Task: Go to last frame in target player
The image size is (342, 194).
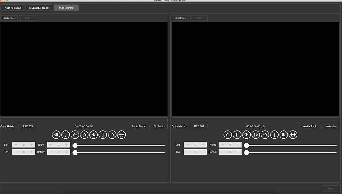Action: click(284, 135)
